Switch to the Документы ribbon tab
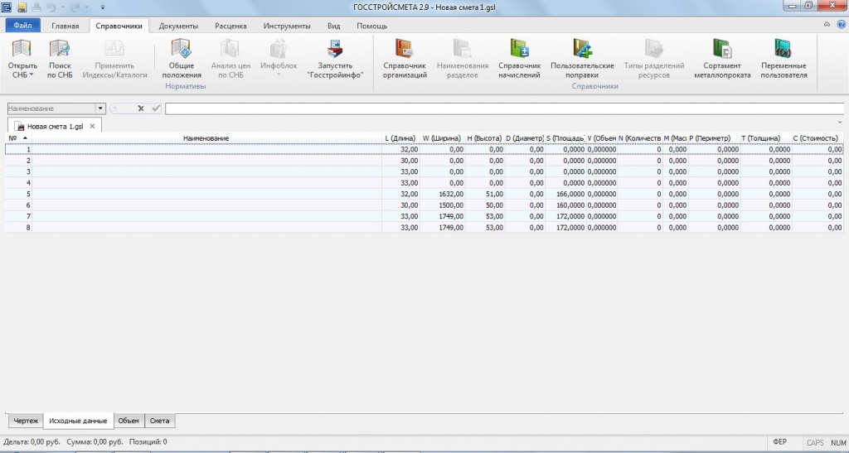This screenshot has height=453, width=849. (x=178, y=26)
